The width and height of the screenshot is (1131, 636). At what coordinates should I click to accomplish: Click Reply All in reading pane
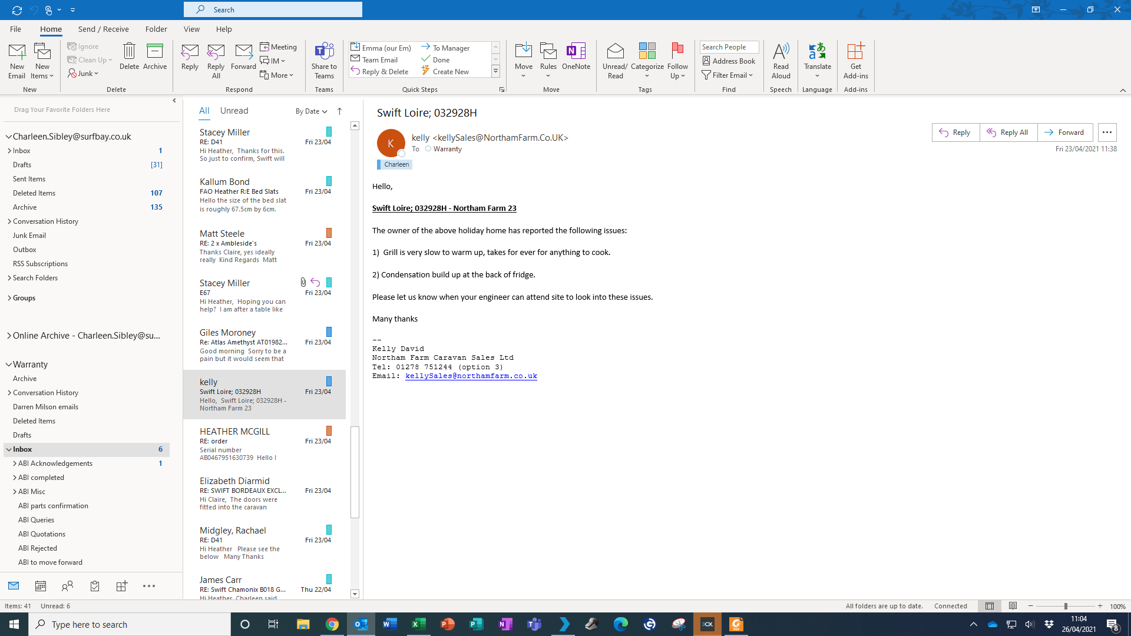[1008, 132]
